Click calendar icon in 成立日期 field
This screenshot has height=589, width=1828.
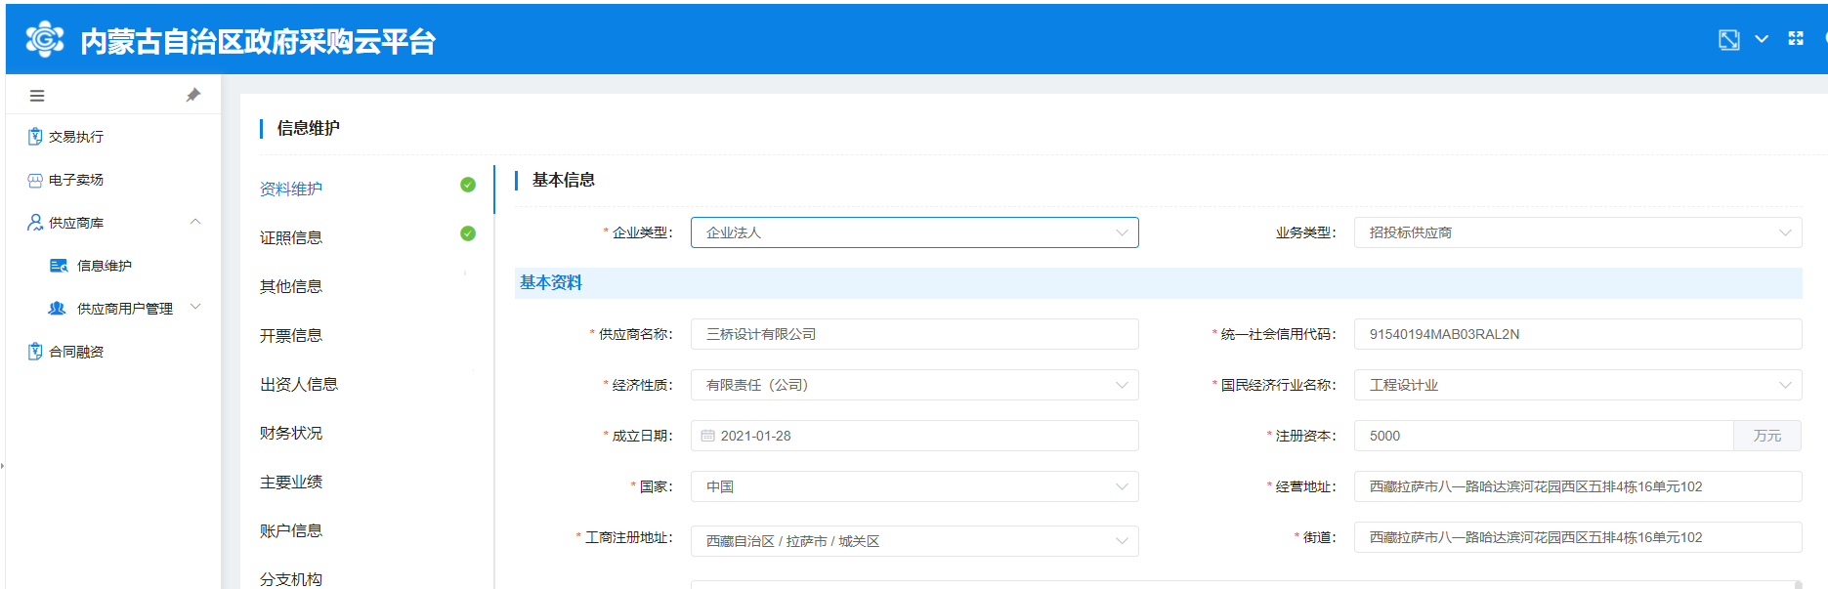pyautogui.click(x=708, y=436)
